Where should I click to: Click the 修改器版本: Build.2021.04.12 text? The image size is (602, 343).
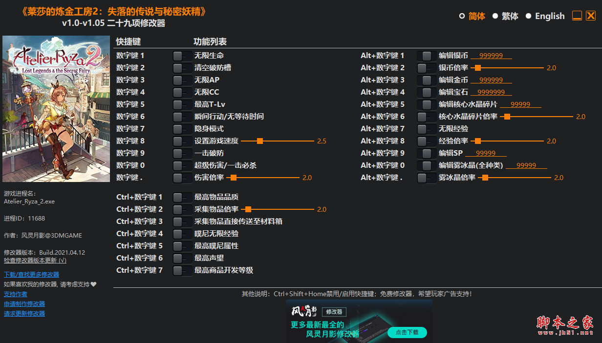coord(44,252)
